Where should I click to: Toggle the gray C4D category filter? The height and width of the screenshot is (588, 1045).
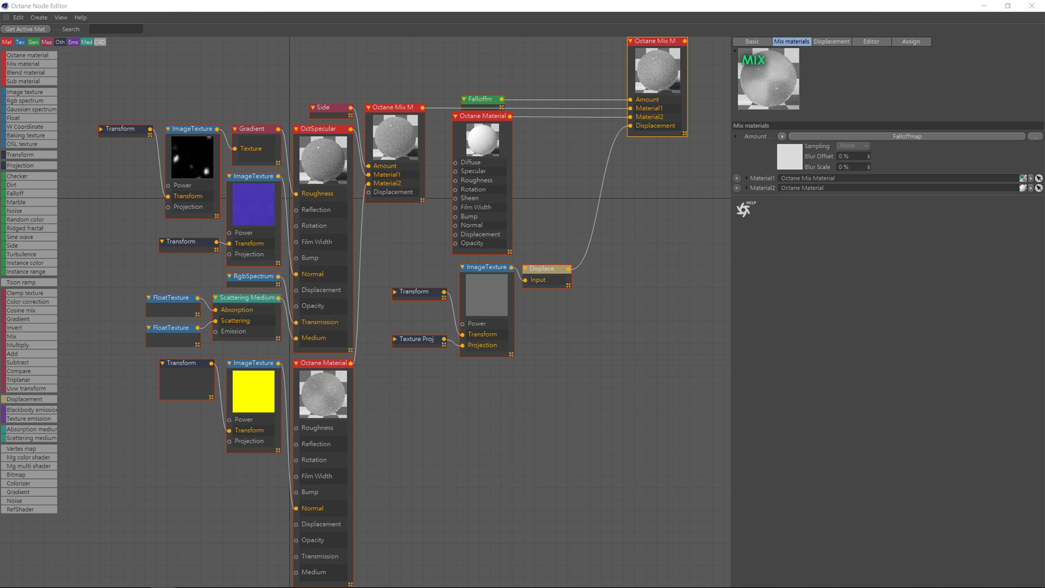100,42
